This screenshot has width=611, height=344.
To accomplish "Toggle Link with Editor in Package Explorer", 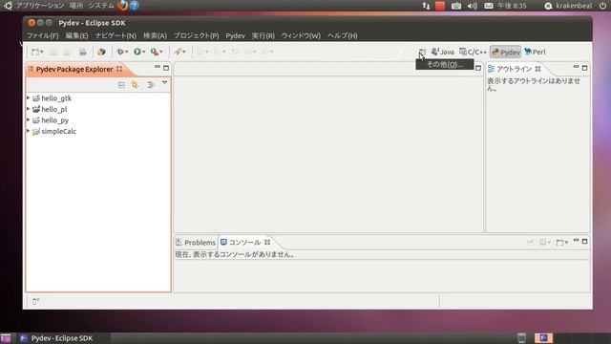I will pos(151,85).
